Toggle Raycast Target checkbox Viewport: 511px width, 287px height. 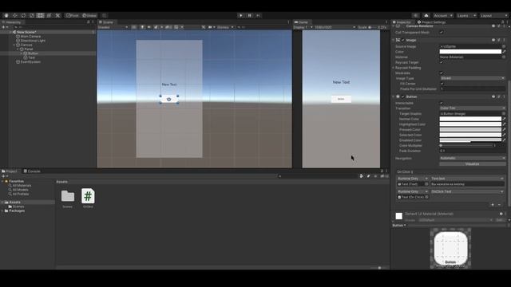tap(442, 62)
